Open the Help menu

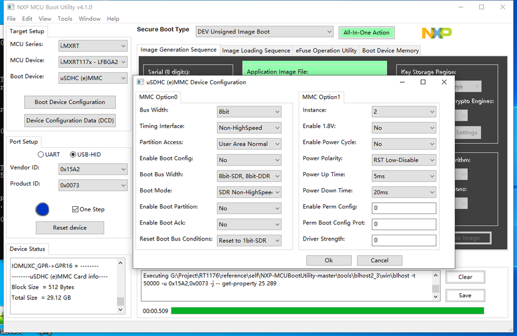coord(113,19)
